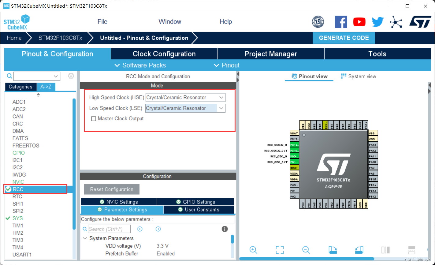Click the STM32F103C8Tx breadcrumb
The image size is (435, 265).
click(60, 38)
